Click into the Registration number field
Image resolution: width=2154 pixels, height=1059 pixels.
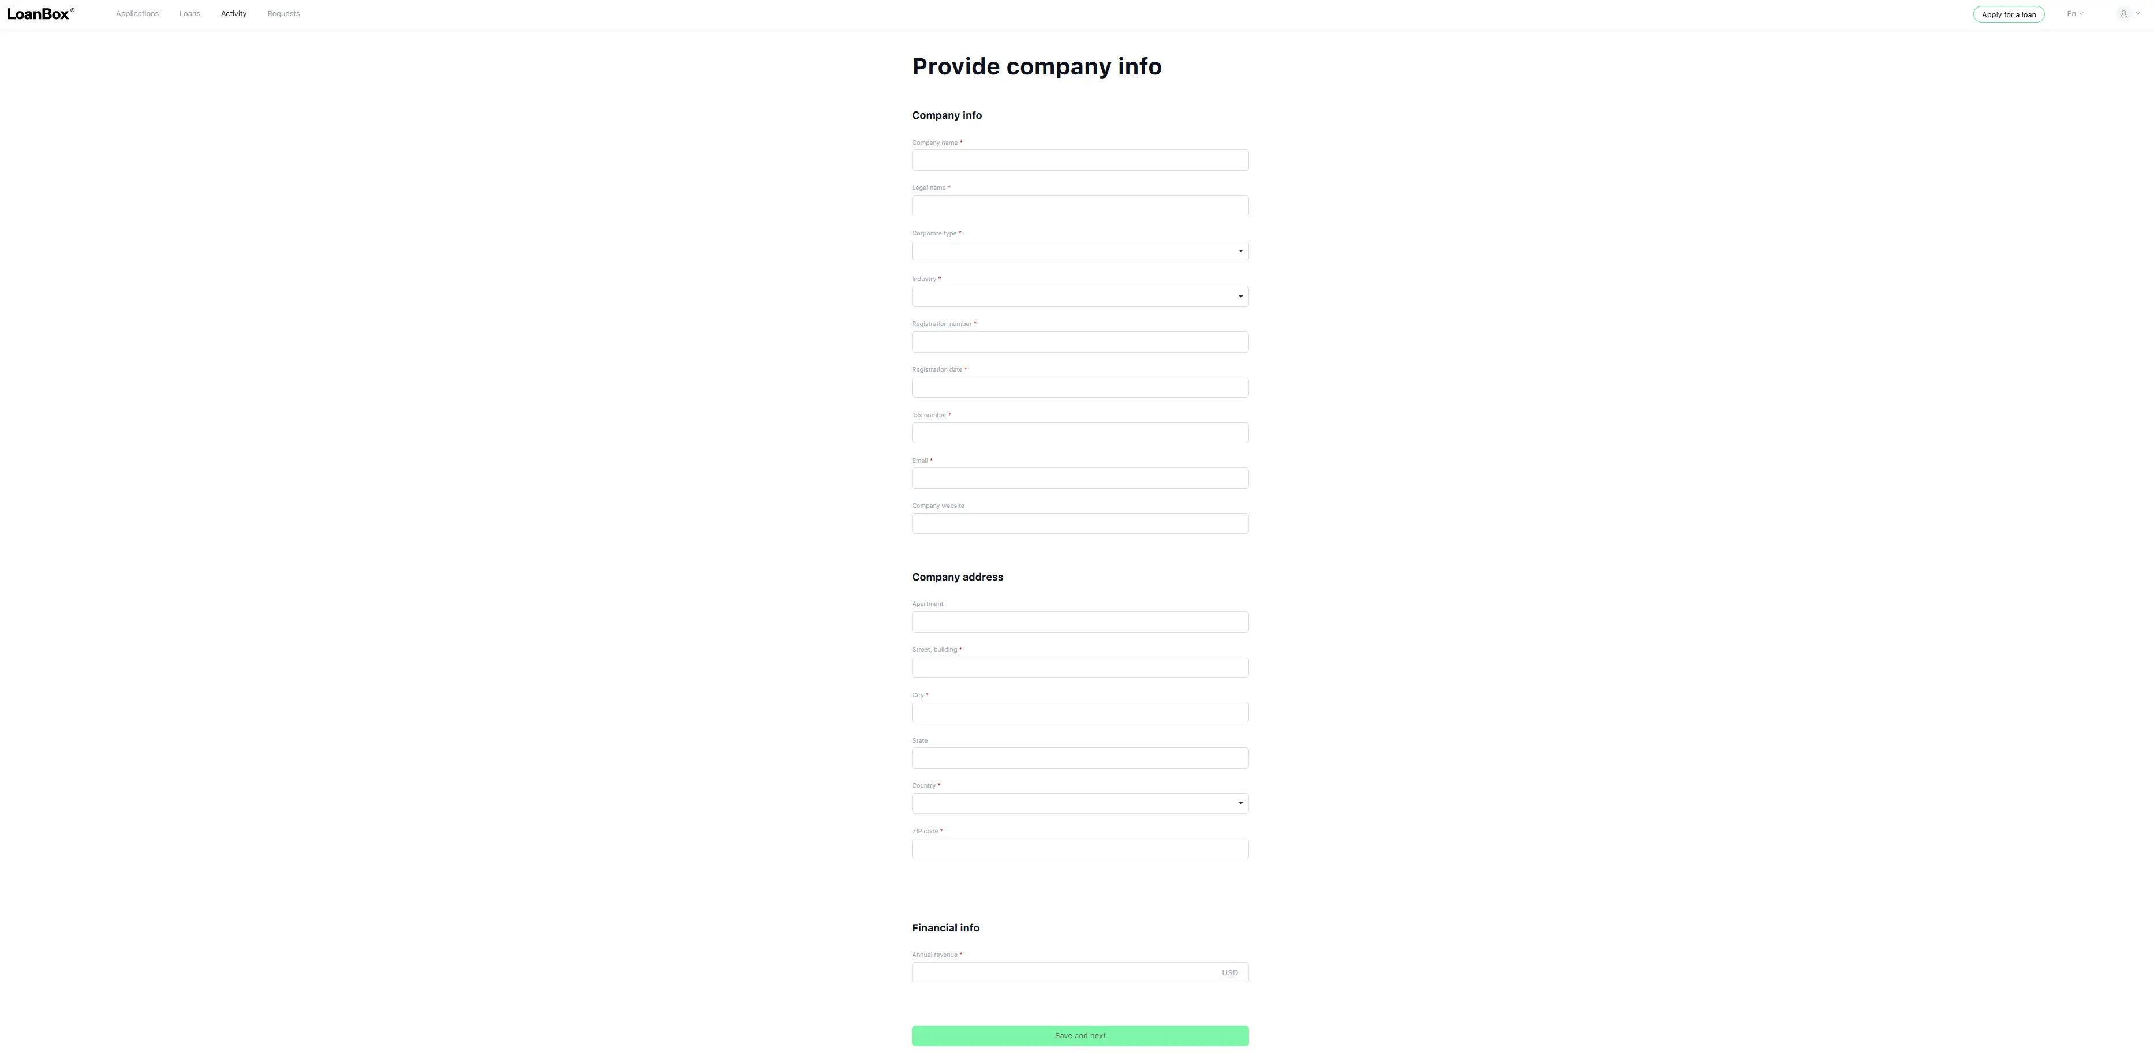1079,342
